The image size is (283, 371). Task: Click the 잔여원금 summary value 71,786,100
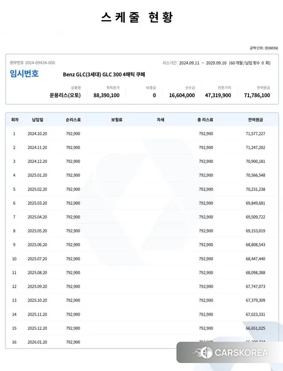coord(256,95)
